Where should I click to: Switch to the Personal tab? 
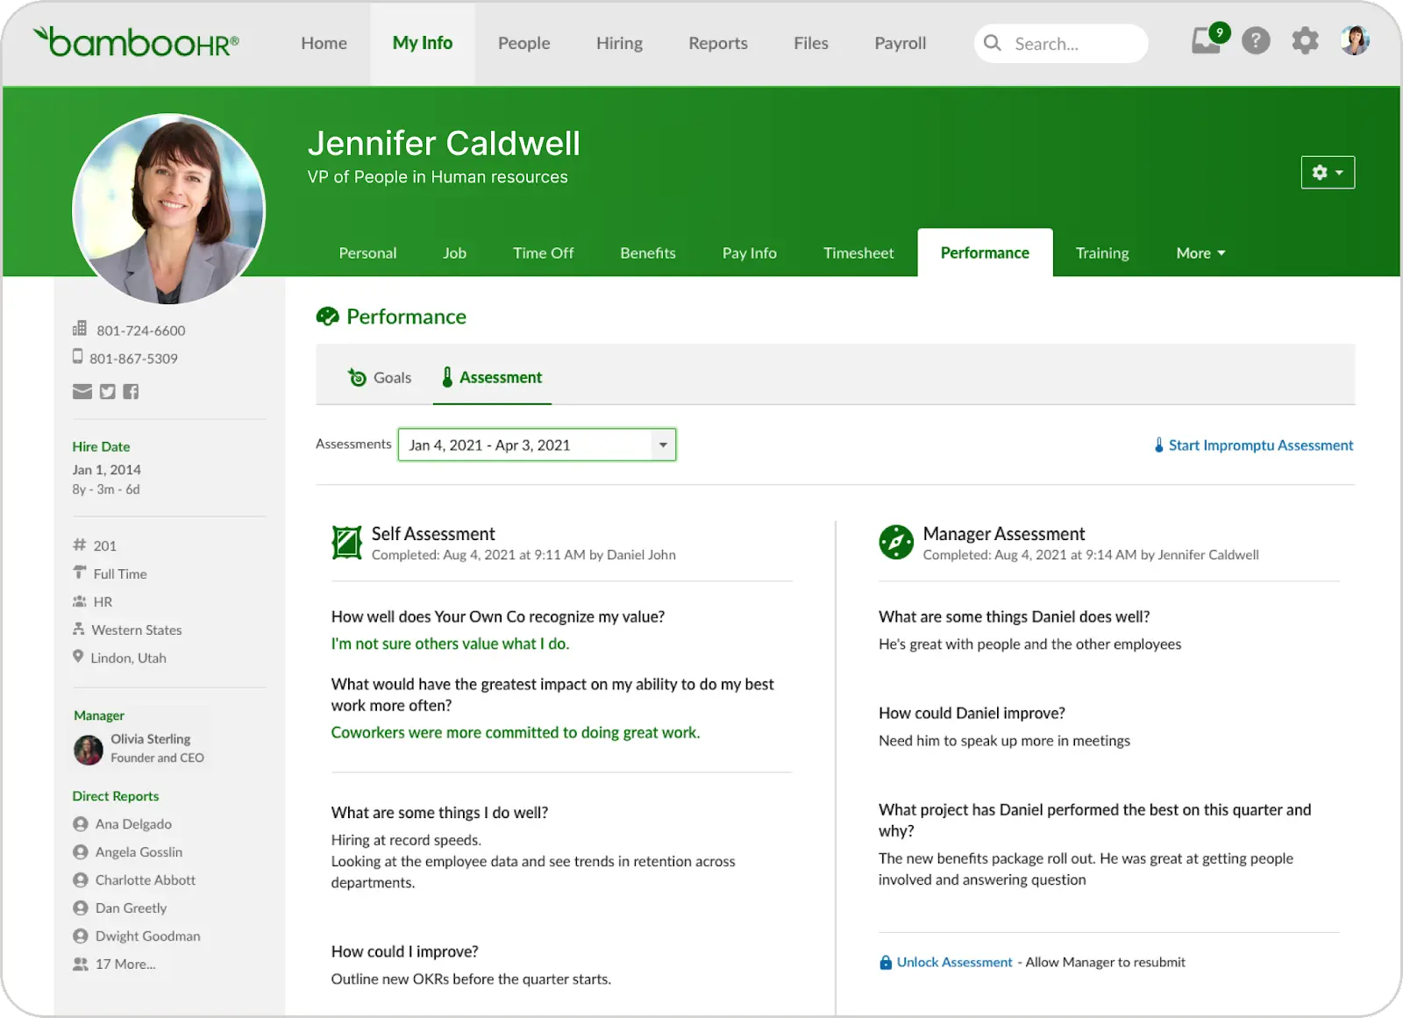point(367,253)
